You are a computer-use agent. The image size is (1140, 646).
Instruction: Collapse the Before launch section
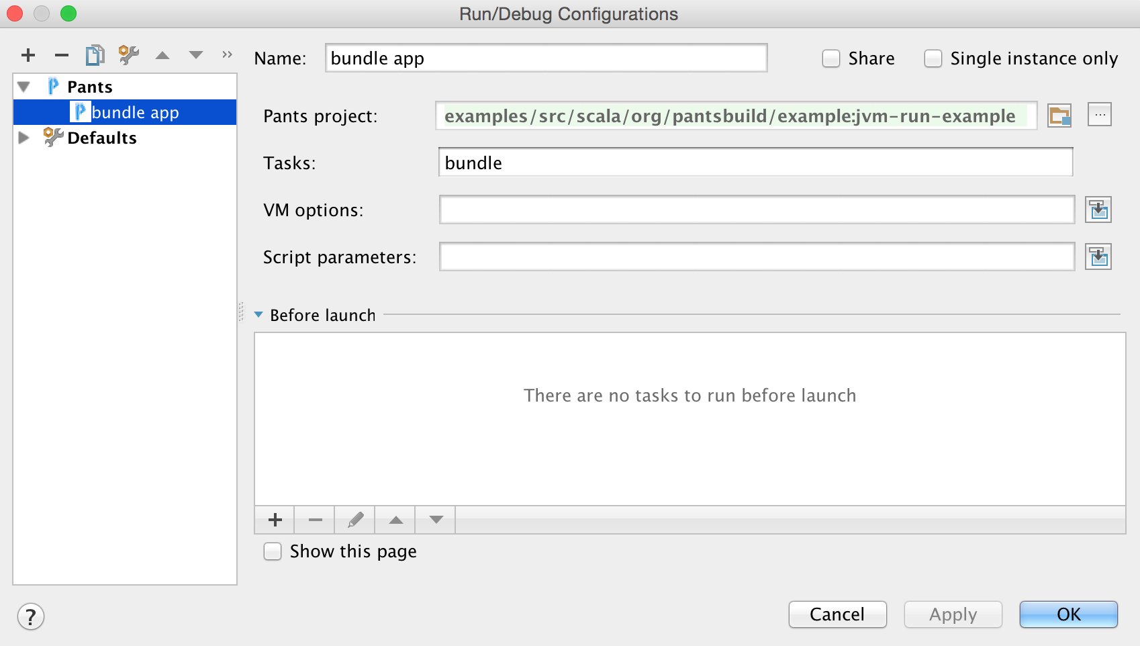click(x=258, y=314)
